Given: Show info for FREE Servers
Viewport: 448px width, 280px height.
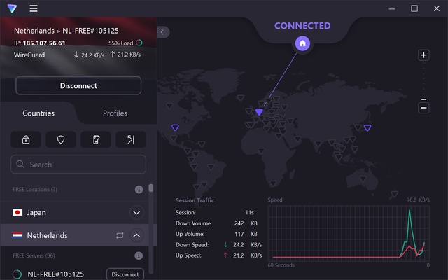Looking at the screenshot, I should pyautogui.click(x=139, y=255).
